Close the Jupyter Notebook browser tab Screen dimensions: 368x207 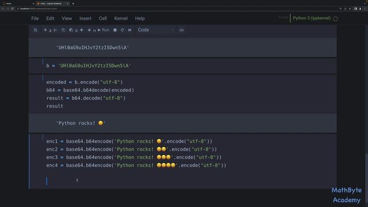68,3
